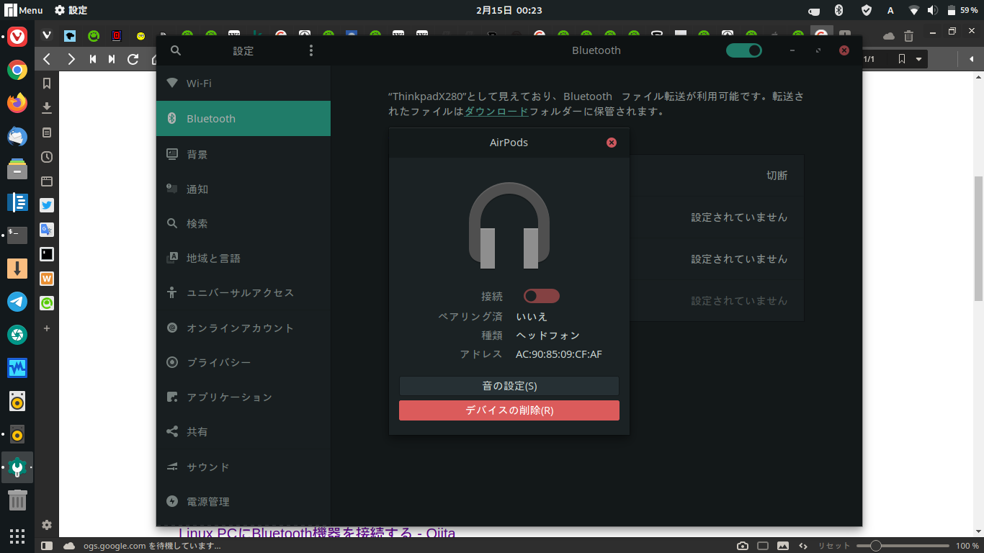This screenshot has width=984, height=553.
Task: Add a web panel with plus icon
Action: (x=47, y=328)
